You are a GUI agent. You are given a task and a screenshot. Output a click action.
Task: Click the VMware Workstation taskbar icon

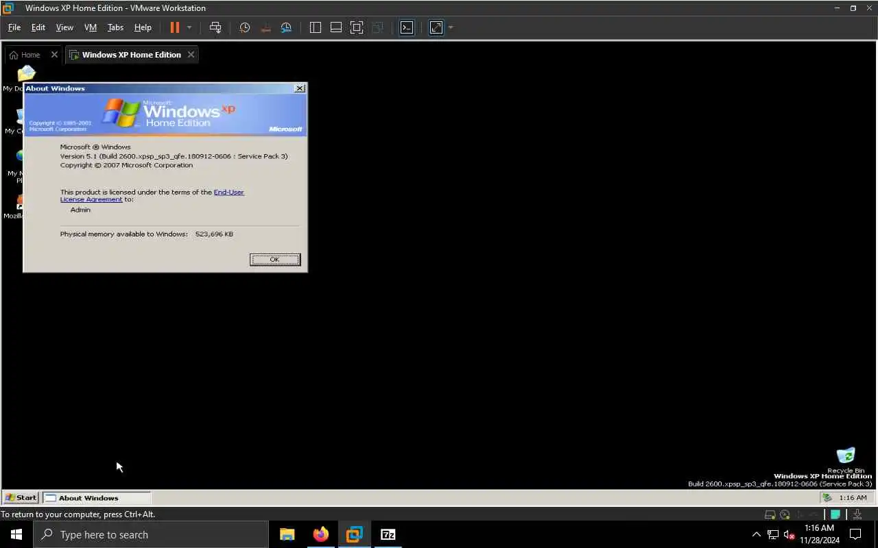354,534
